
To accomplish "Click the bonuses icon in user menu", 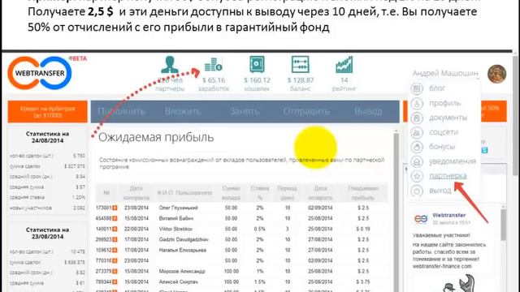I will point(417,147).
